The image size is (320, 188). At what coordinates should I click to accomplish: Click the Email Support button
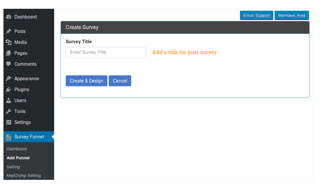(x=257, y=15)
